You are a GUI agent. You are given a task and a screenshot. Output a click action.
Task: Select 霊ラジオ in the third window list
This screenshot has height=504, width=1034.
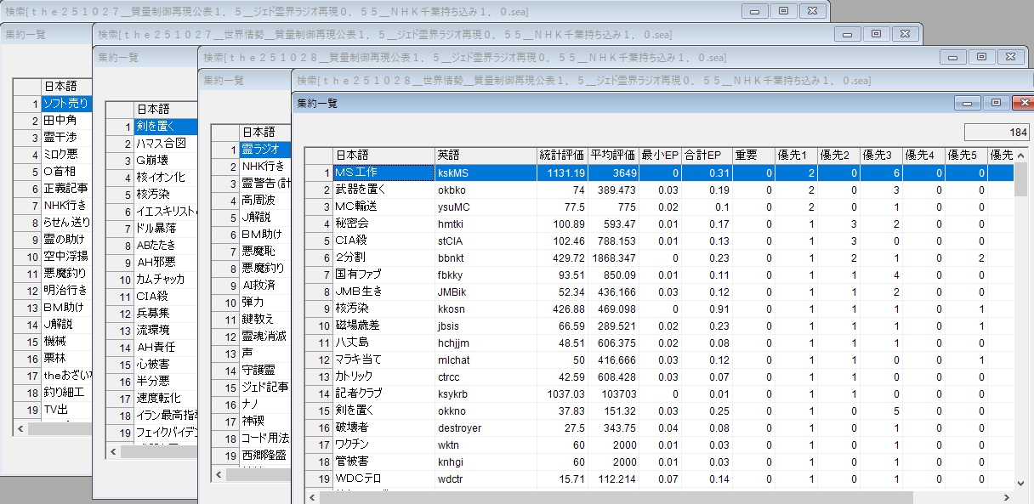(x=264, y=150)
